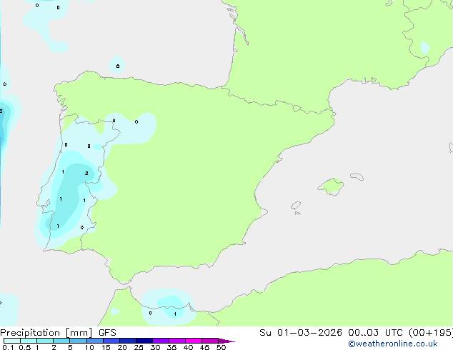Screen dimensions: 453x350
Task: Click the "0.1" label on the legend scale
Action: [7, 348]
